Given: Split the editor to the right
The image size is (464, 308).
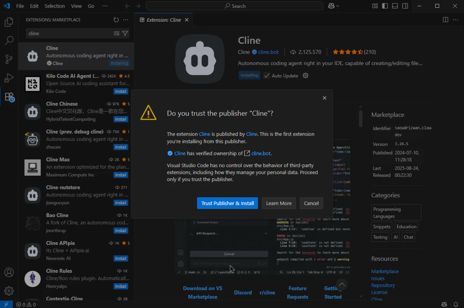Looking at the screenshot, I should [x=445, y=20].
